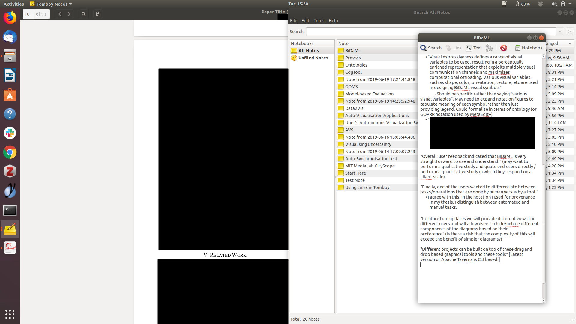Image resolution: width=576 pixels, height=324 pixels.
Task: Open the Visualising Uncertainty note
Action: [368, 144]
